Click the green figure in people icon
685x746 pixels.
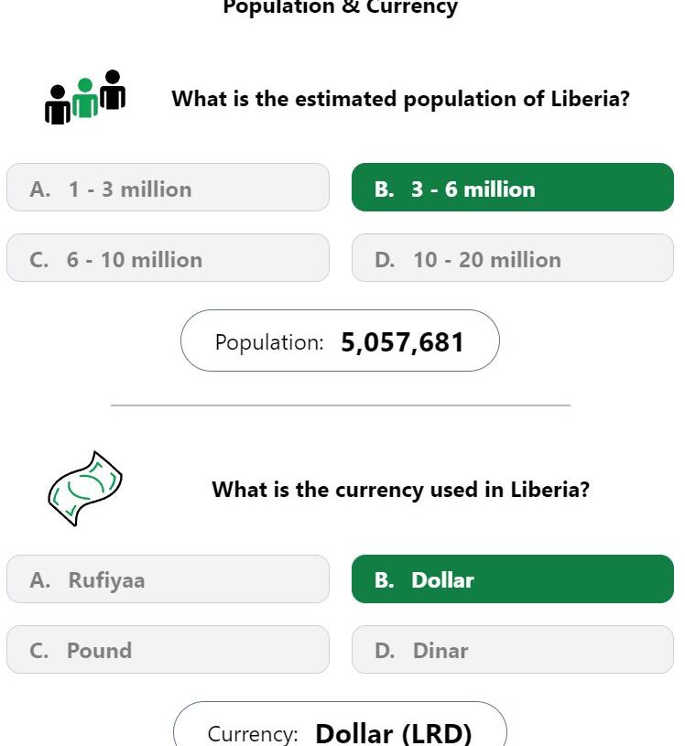[x=85, y=98]
